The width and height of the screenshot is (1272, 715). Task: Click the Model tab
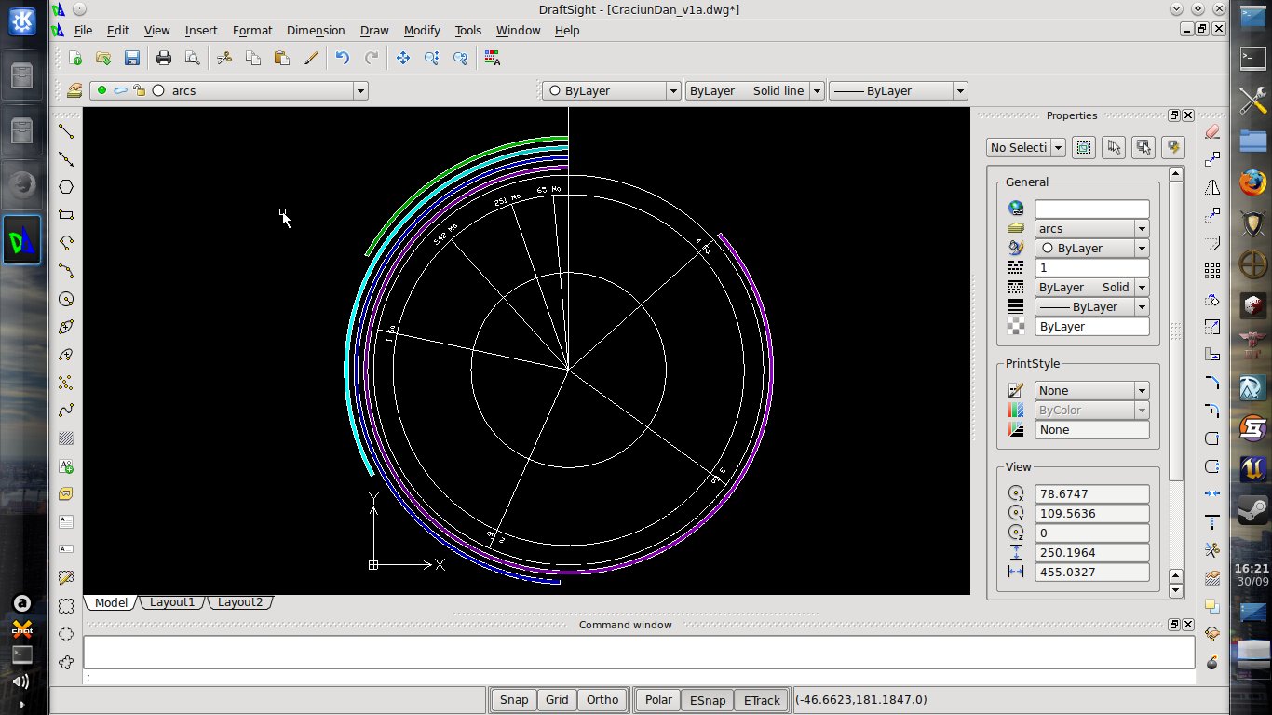[111, 602]
